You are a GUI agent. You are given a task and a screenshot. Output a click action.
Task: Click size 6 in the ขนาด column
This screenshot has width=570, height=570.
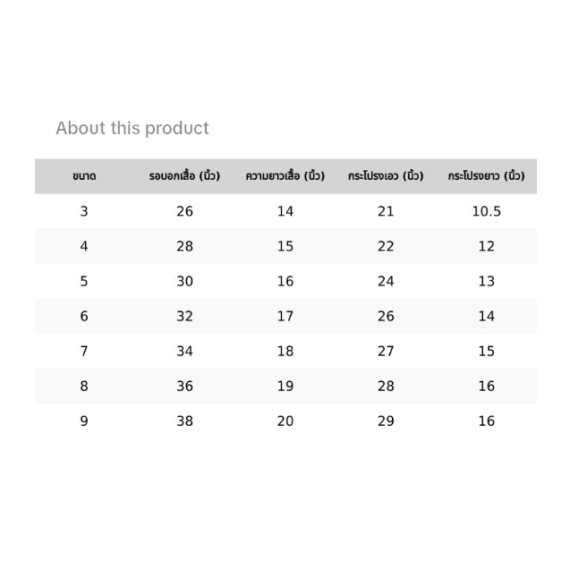click(84, 316)
